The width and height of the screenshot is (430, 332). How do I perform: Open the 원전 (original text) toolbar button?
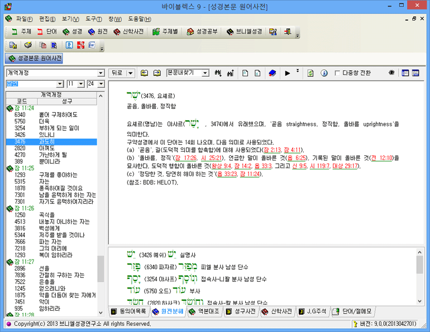(x=98, y=32)
